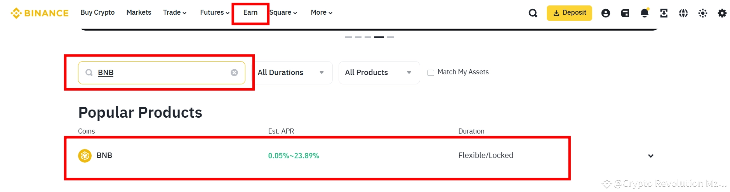Select the active banner carousel indicator

tap(379, 37)
